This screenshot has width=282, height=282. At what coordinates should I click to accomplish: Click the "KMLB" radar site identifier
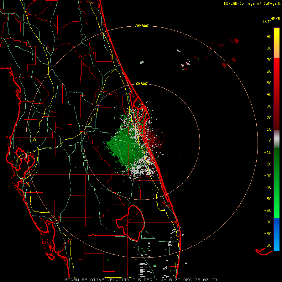(x=166, y=280)
